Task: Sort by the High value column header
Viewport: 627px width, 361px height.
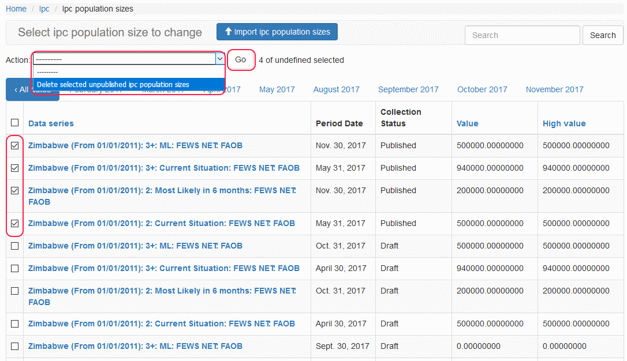Action: (x=563, y=123)
